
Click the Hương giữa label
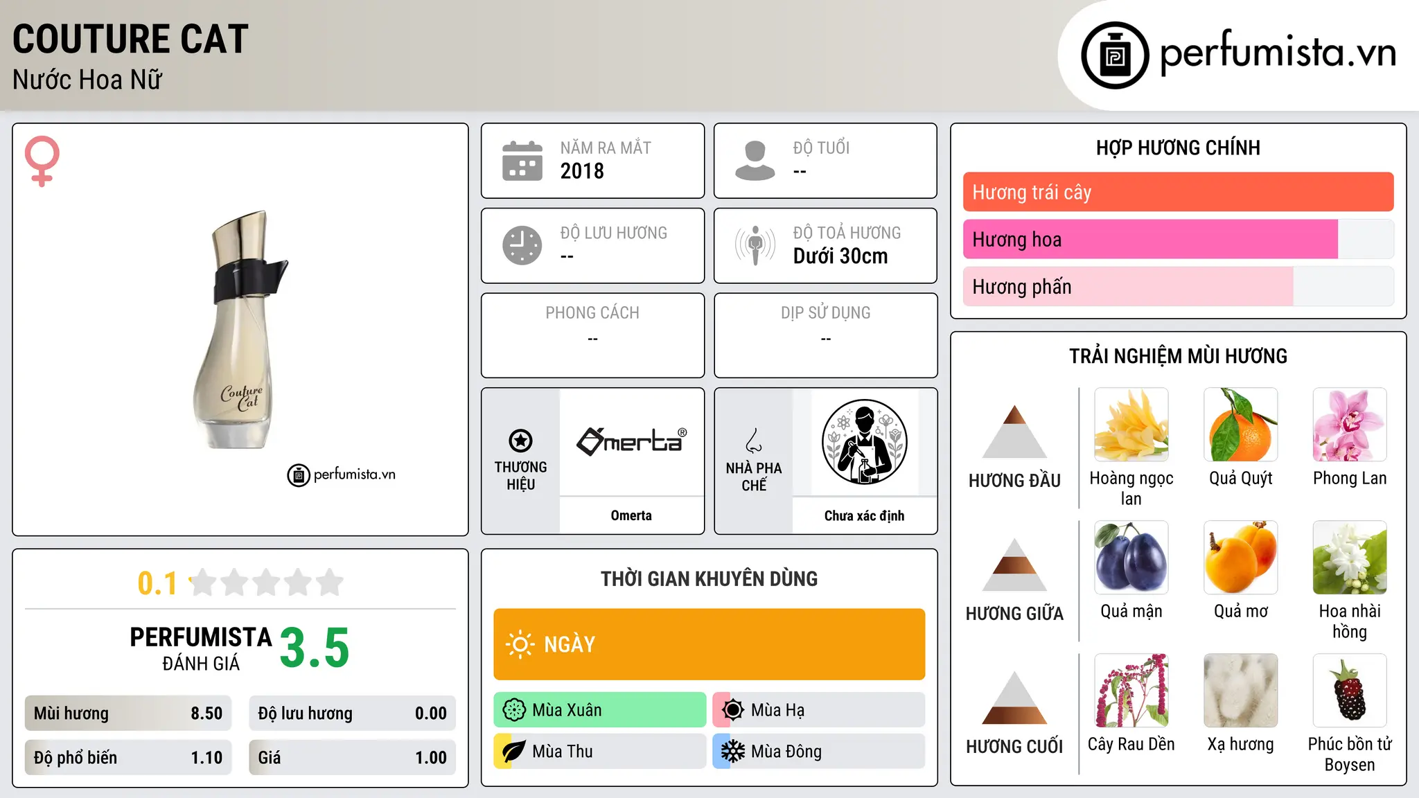pyautogui.click(x=1014, y=614)
